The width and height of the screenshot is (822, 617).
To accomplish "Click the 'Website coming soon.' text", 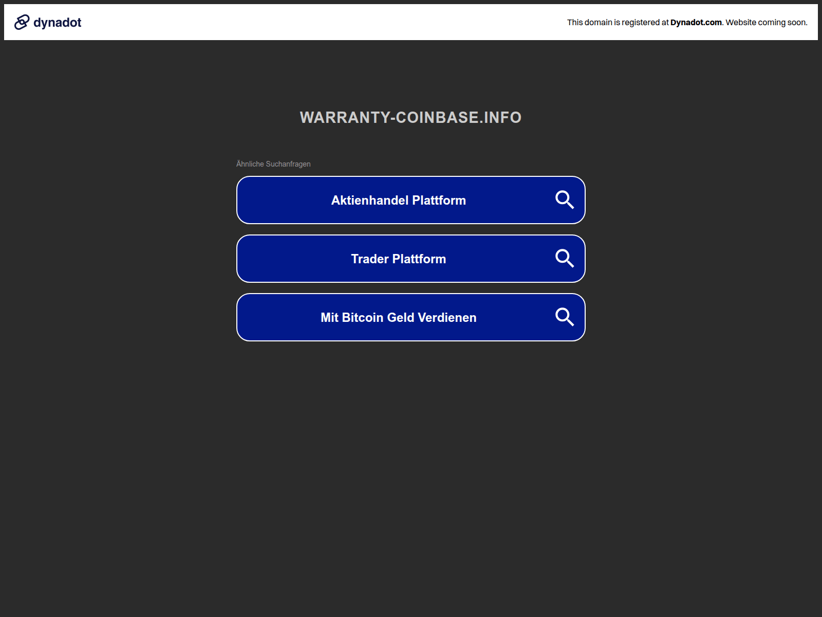I will [767, 22].
